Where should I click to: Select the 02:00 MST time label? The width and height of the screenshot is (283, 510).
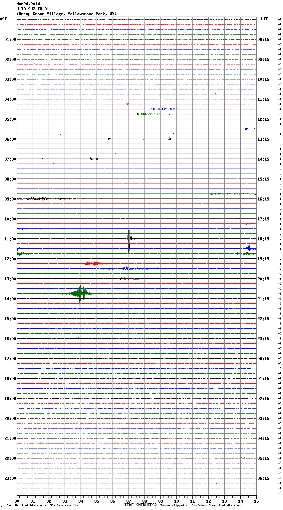coord(10,60)
